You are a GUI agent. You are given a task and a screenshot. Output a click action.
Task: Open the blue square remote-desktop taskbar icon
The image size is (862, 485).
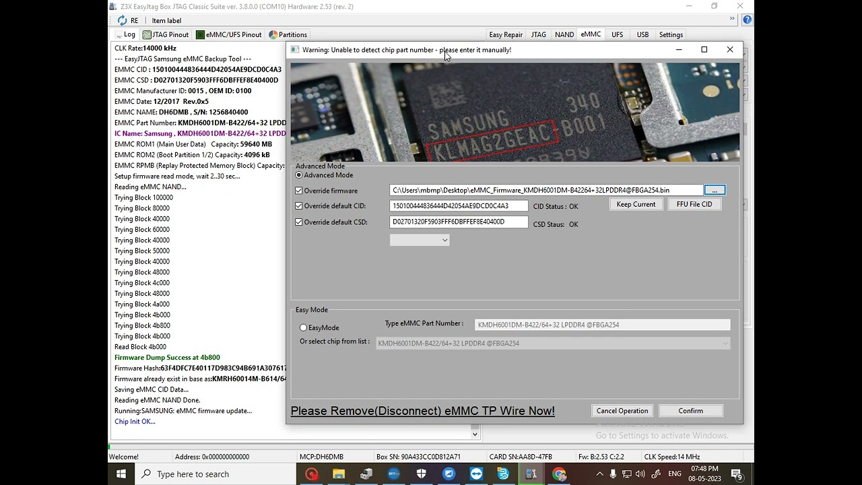(449, 474)
